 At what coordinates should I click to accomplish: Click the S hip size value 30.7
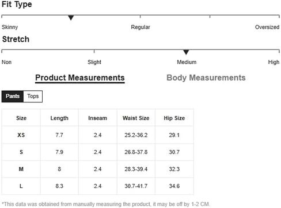click(174, 152)
